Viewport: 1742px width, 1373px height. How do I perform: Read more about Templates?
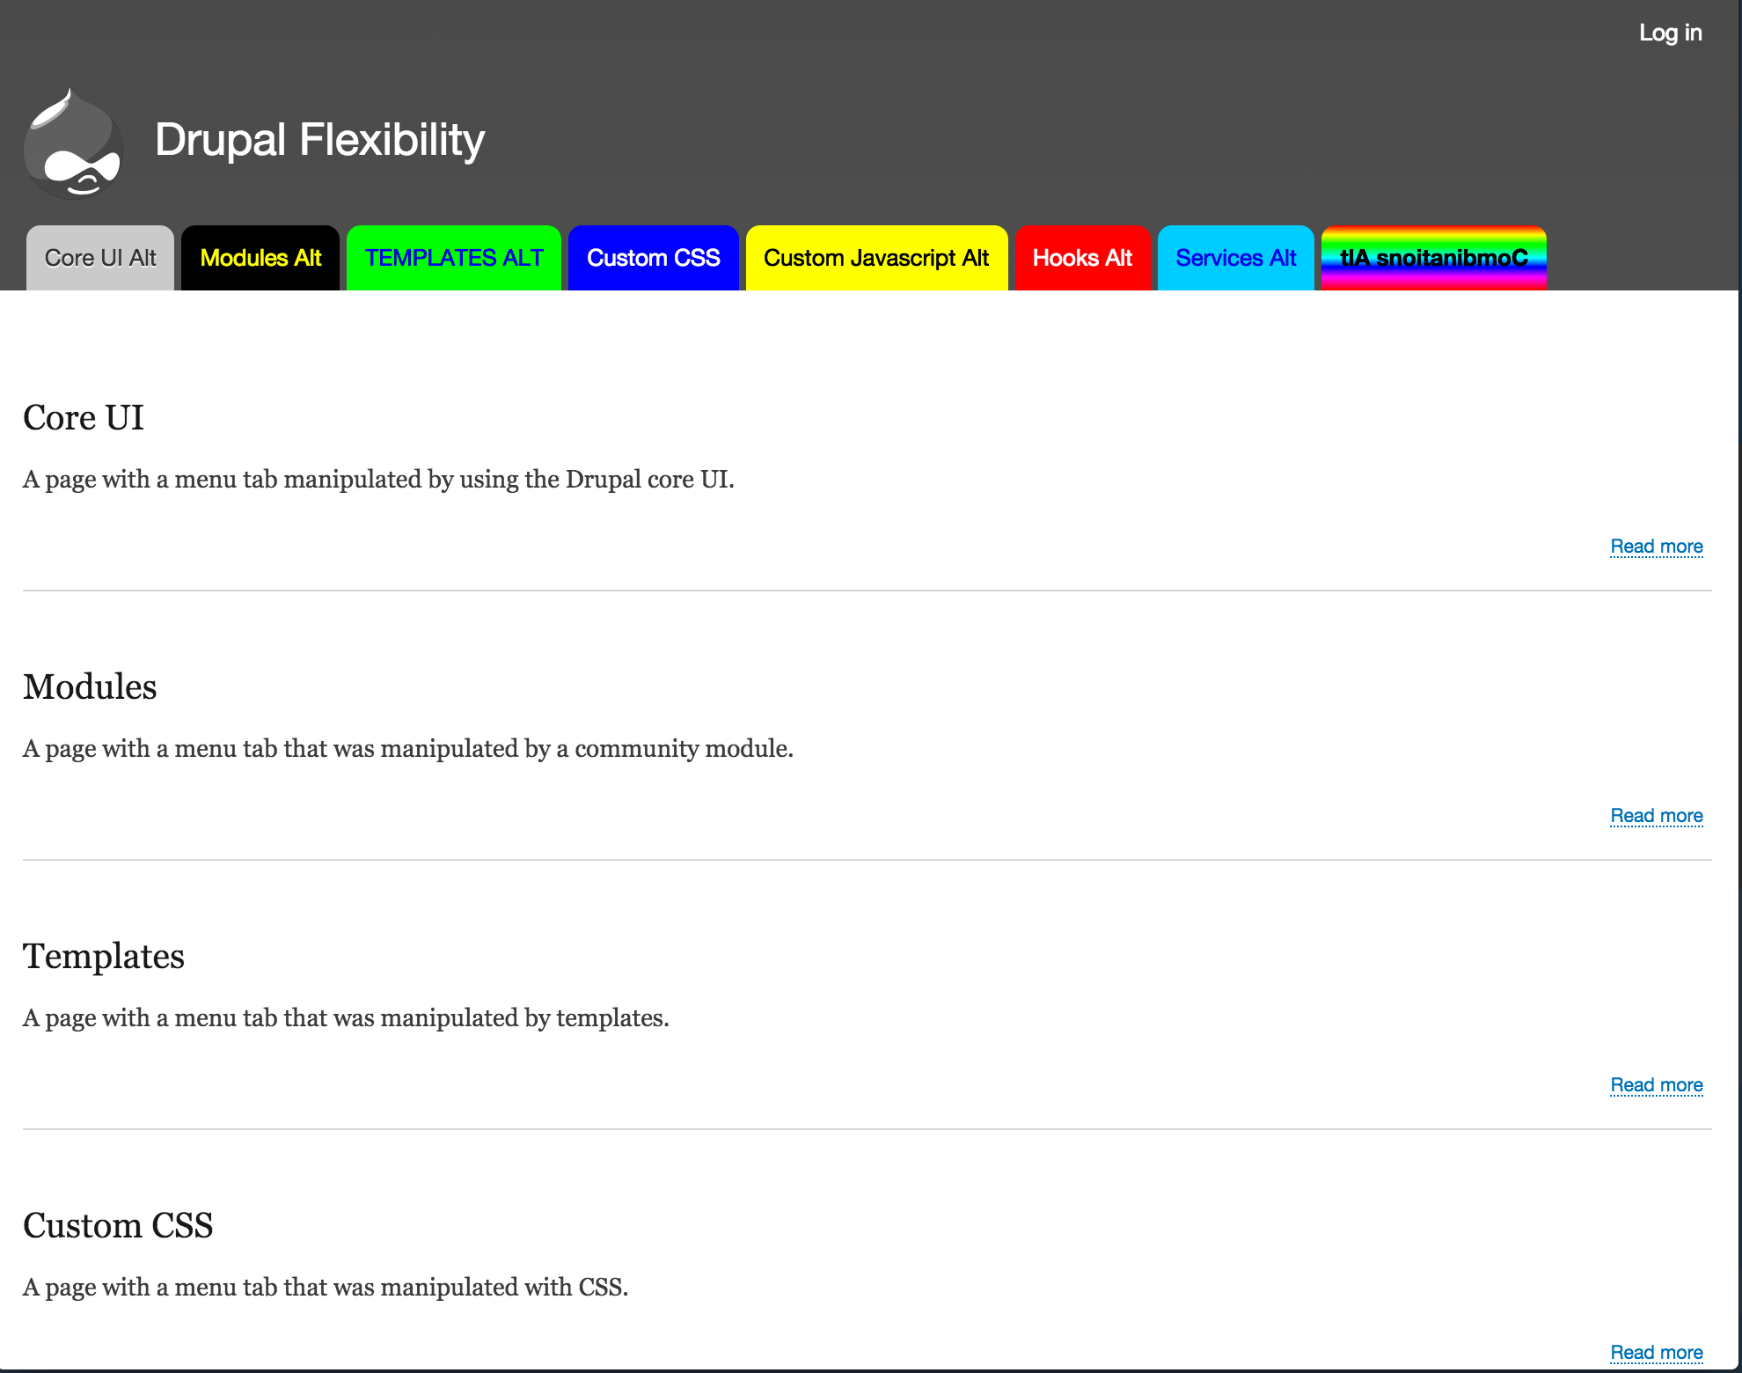tap(1658, 1083)
